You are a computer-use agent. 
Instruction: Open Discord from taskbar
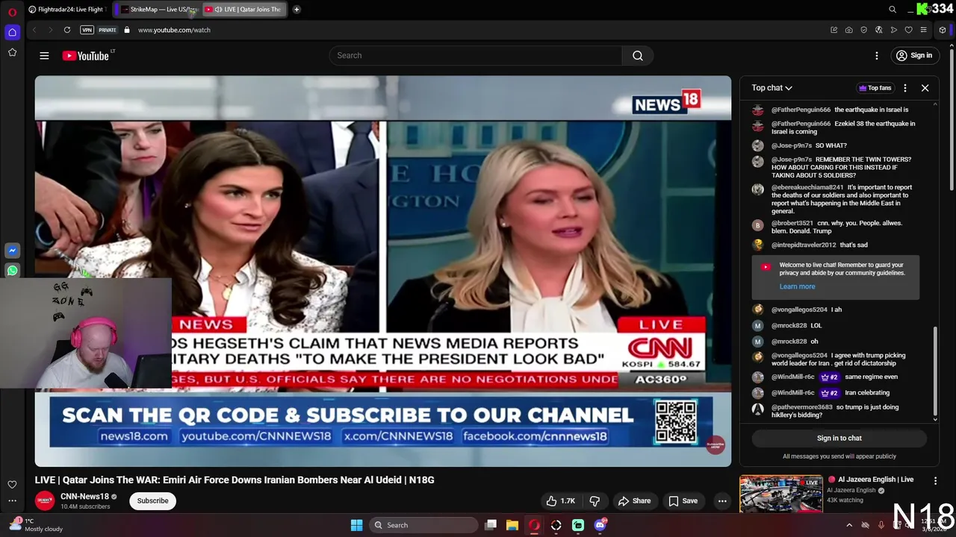(x=600, y=525)
